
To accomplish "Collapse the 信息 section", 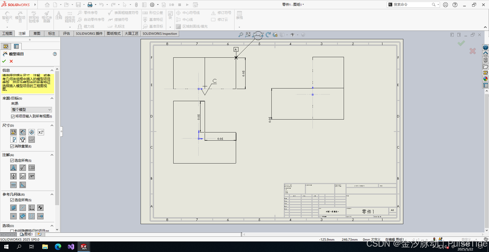I will tap(52, 70).
